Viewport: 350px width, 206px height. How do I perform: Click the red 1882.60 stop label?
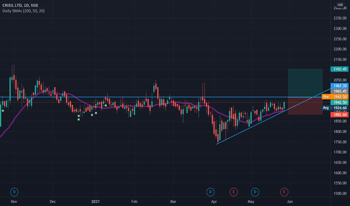(339, 115)
